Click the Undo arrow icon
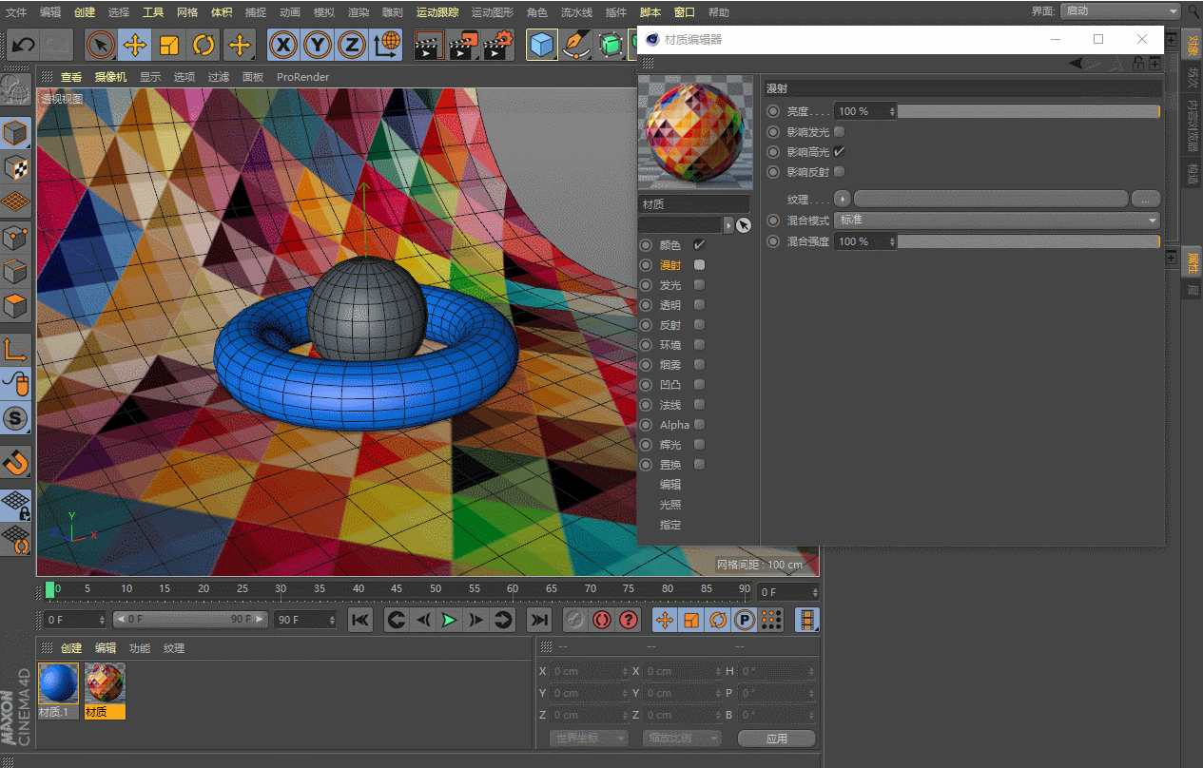Viewport: 1203px width, 768px height. pyautogui.click(x=23, y=45)
